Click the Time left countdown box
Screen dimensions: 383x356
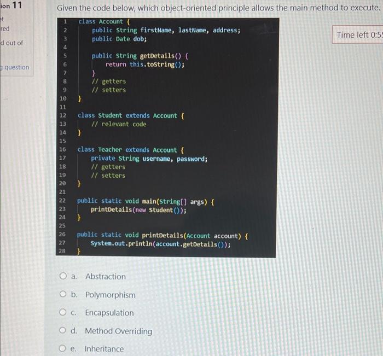tap(358, 34)
